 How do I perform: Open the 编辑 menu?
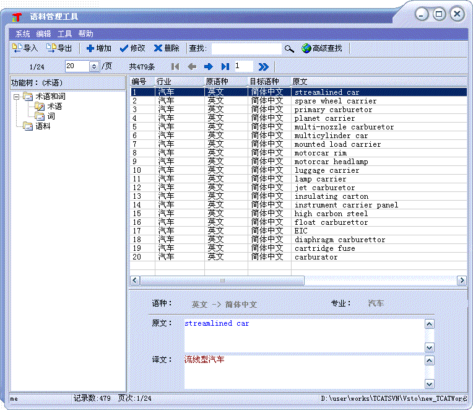(43, 34)
